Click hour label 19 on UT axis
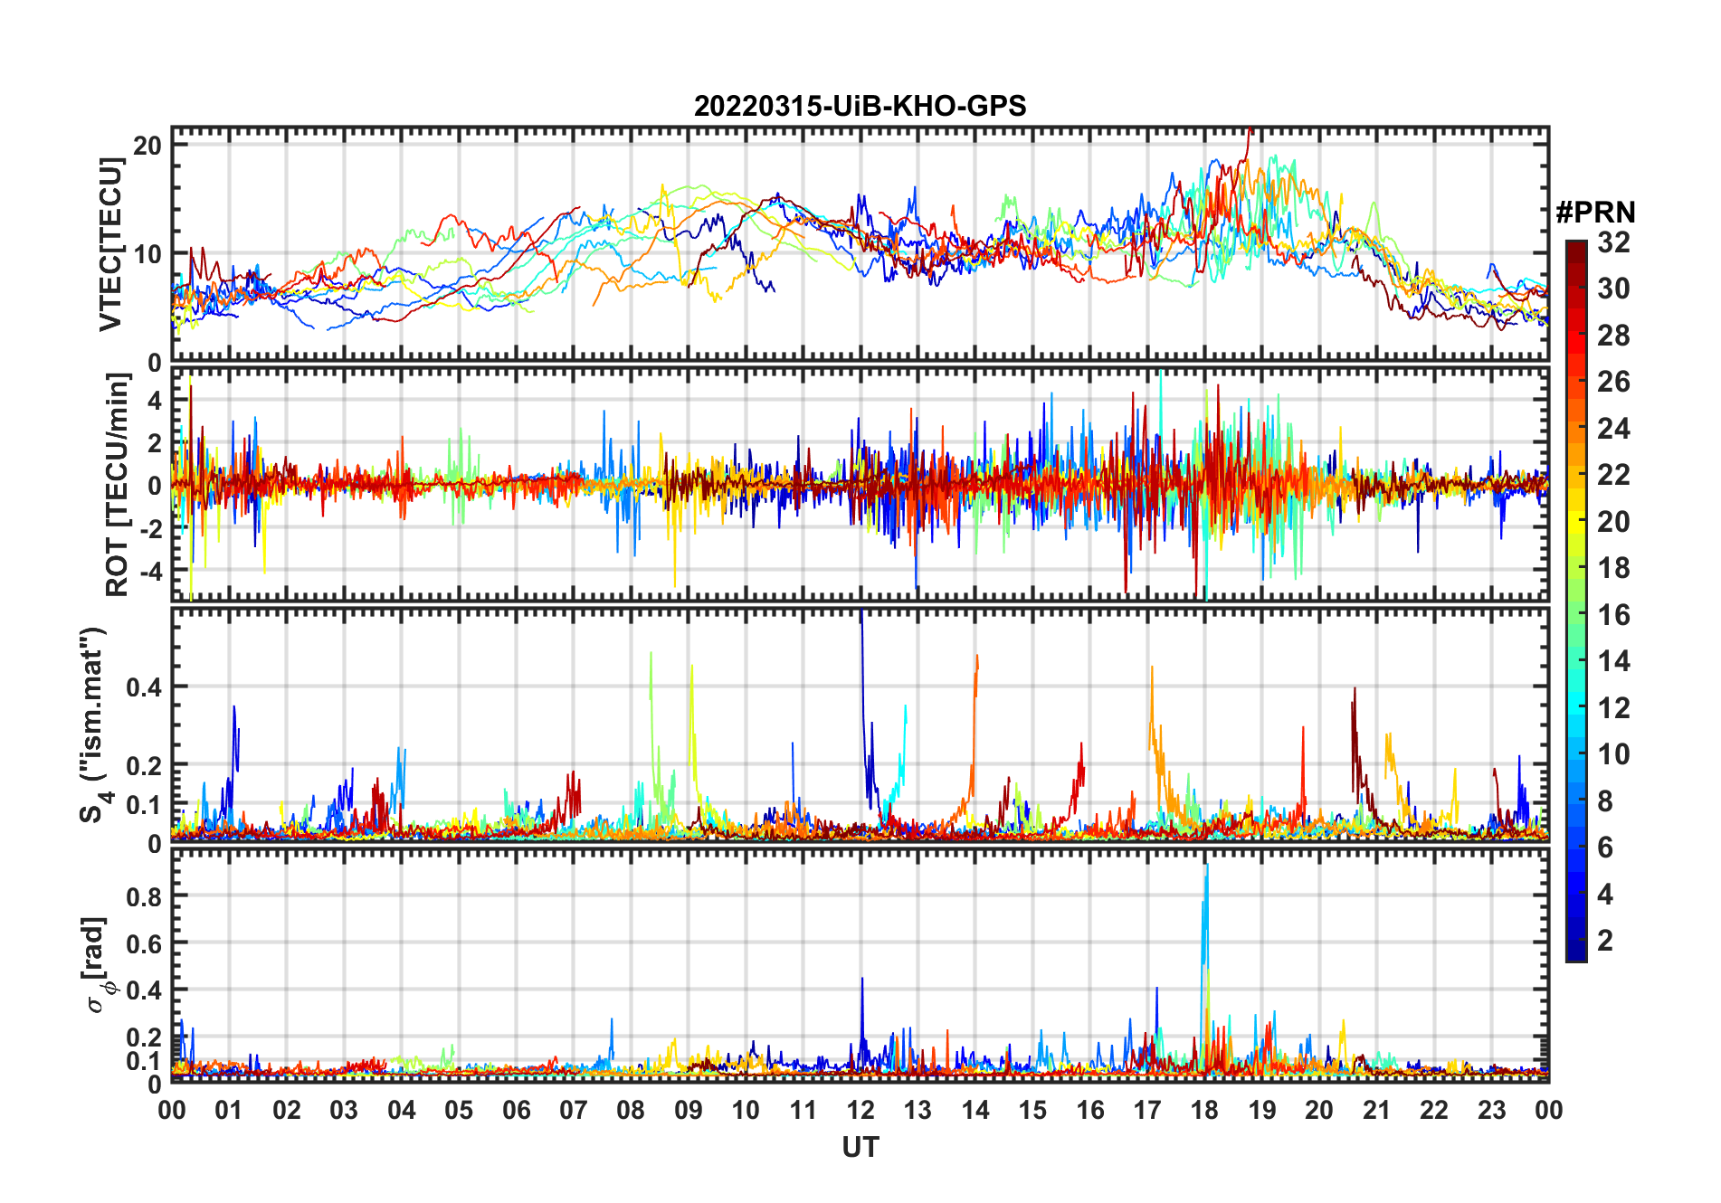Screen dimensions: 1721x1203 coord(1262,1111)
